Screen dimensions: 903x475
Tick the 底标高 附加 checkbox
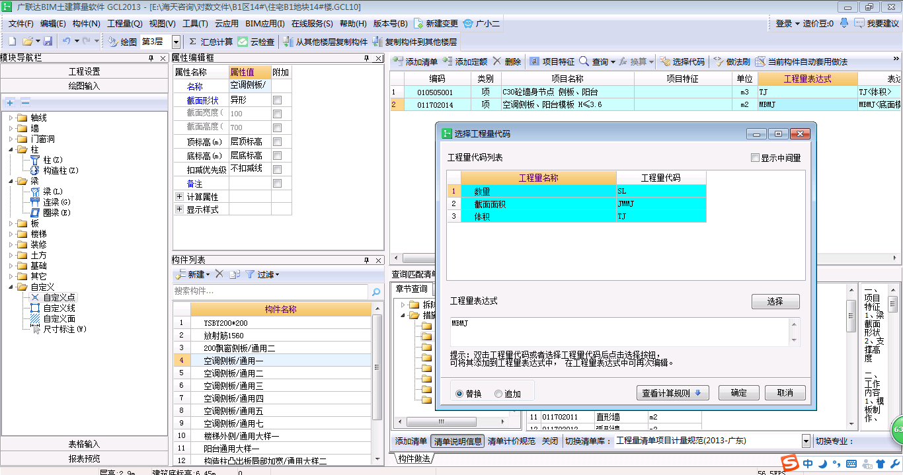coord(278,155)
